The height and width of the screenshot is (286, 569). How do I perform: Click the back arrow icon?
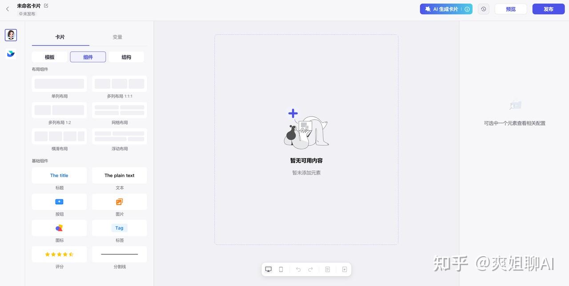(8, 9)
